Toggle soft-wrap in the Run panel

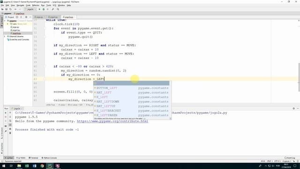[10, 121]
